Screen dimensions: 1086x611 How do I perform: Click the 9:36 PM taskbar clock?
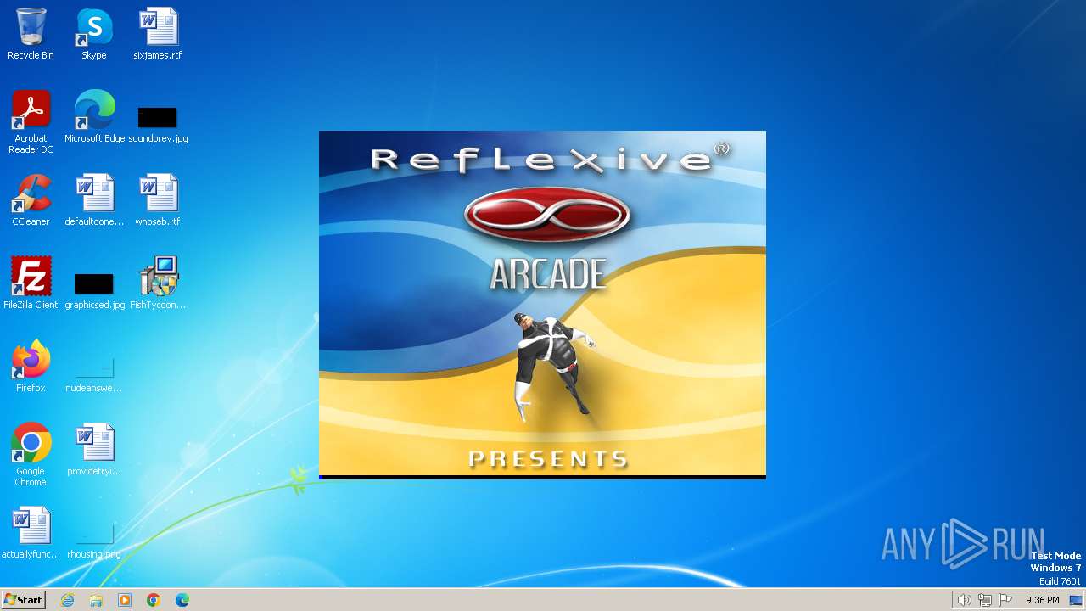pyautogui.click(x=1042, y=600)
